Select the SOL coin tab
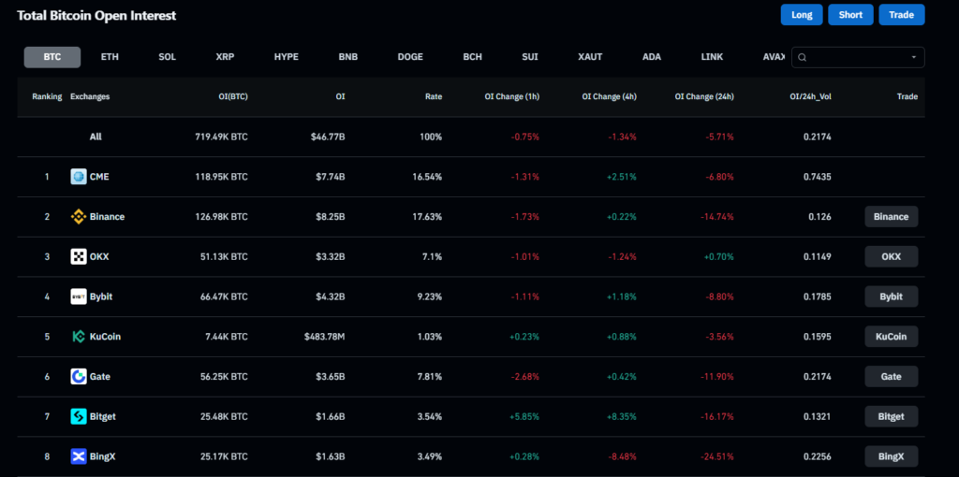This screenshot has height=477, width=959. tap(167, 57)
